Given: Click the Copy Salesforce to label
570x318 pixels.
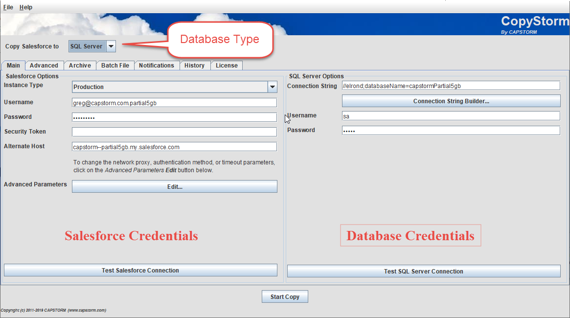Looking at the screenshot, I should click(x=32, y=46).
